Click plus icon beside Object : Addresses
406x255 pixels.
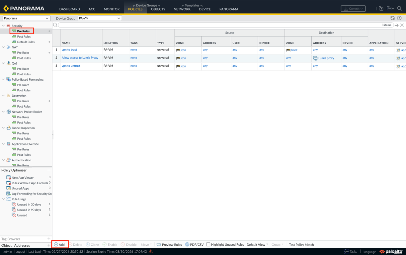49,245
